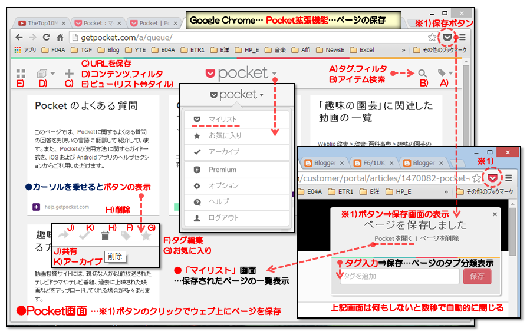The width and height of the screenshot is (530, 335).
Task: Click the browser Forward arrow
Action: [32, 37]
